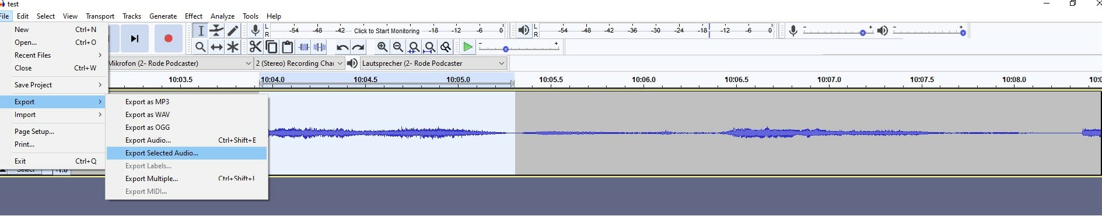
Task: Choose Open... from the File menu
Action: [x=54, y=43]
